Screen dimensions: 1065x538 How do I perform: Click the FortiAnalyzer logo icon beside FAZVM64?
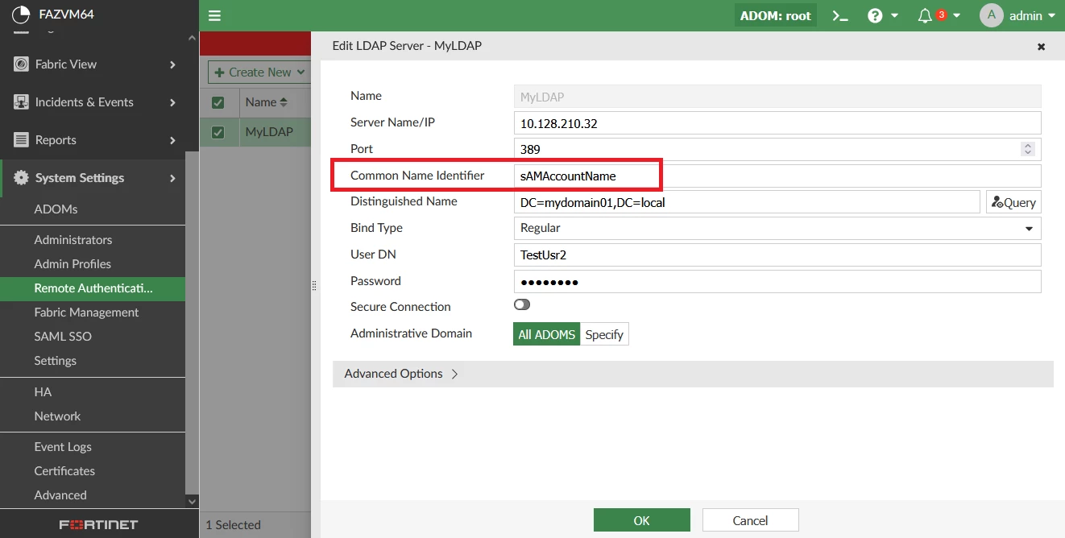tap(20, 14)
